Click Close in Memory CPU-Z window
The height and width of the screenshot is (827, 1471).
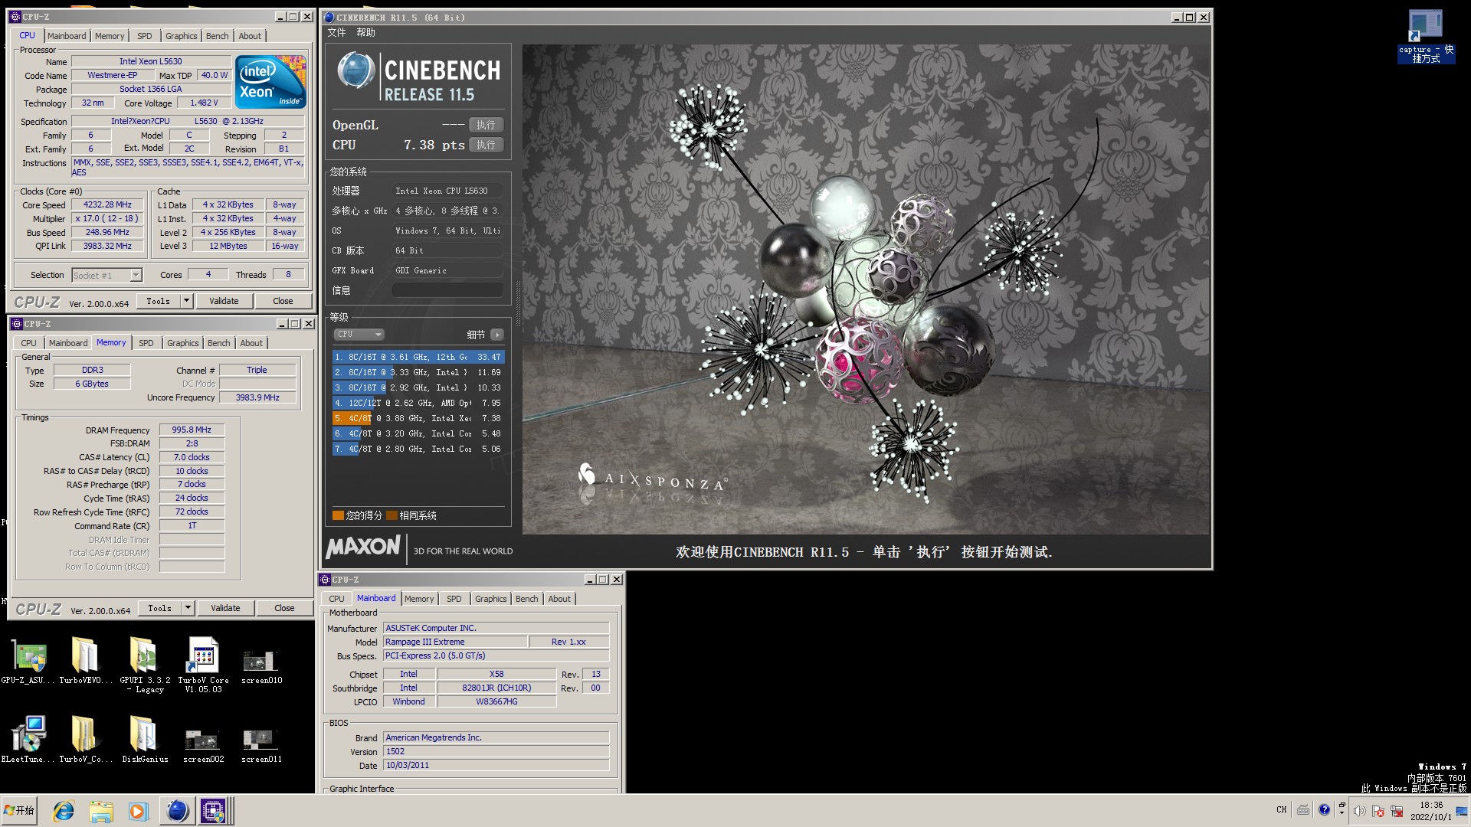284,608
